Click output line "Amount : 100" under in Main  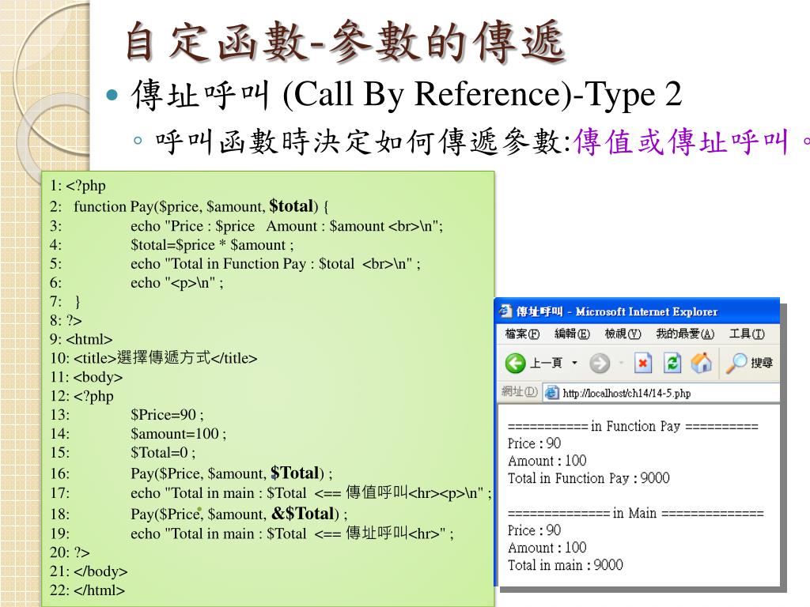point(547,548)
